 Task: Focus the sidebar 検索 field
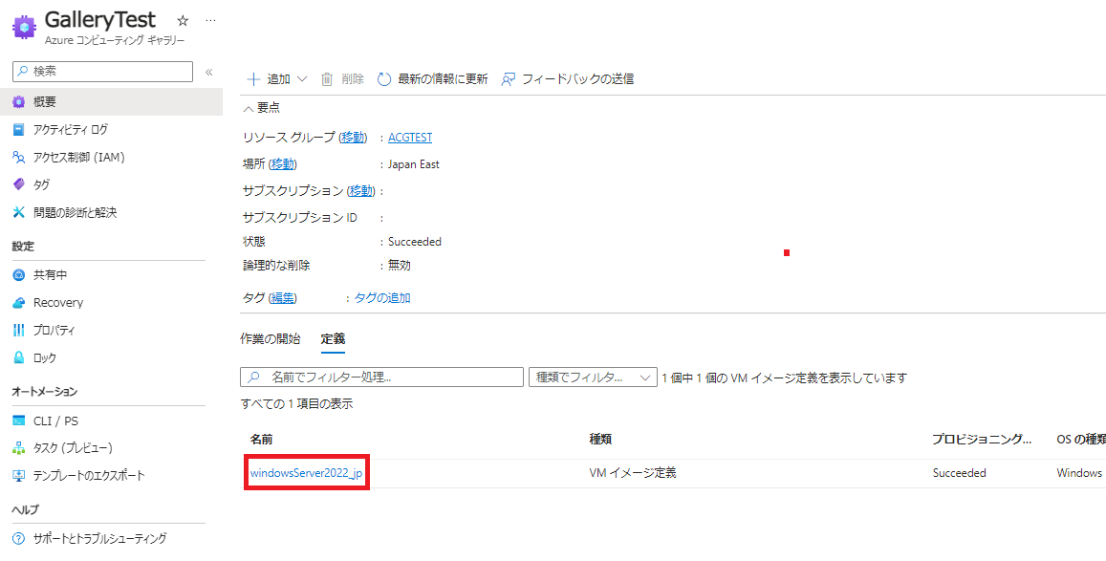[103, 71]
